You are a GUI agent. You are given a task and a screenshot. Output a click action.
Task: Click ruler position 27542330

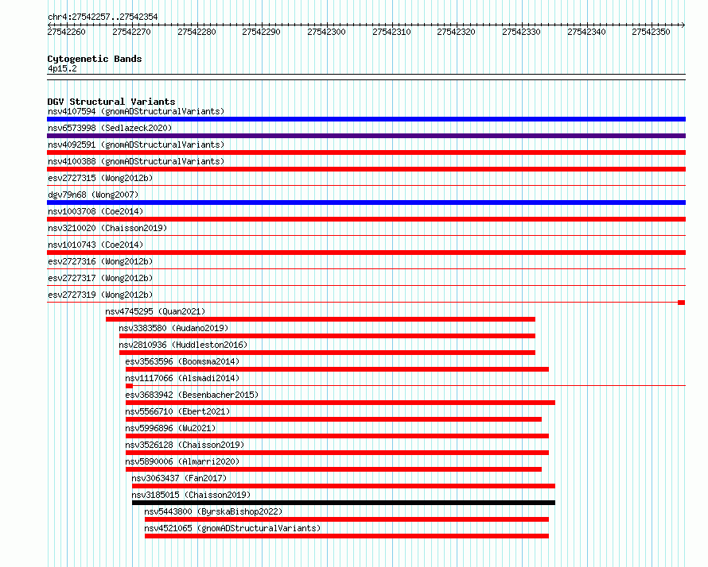(x=522, y=32)
